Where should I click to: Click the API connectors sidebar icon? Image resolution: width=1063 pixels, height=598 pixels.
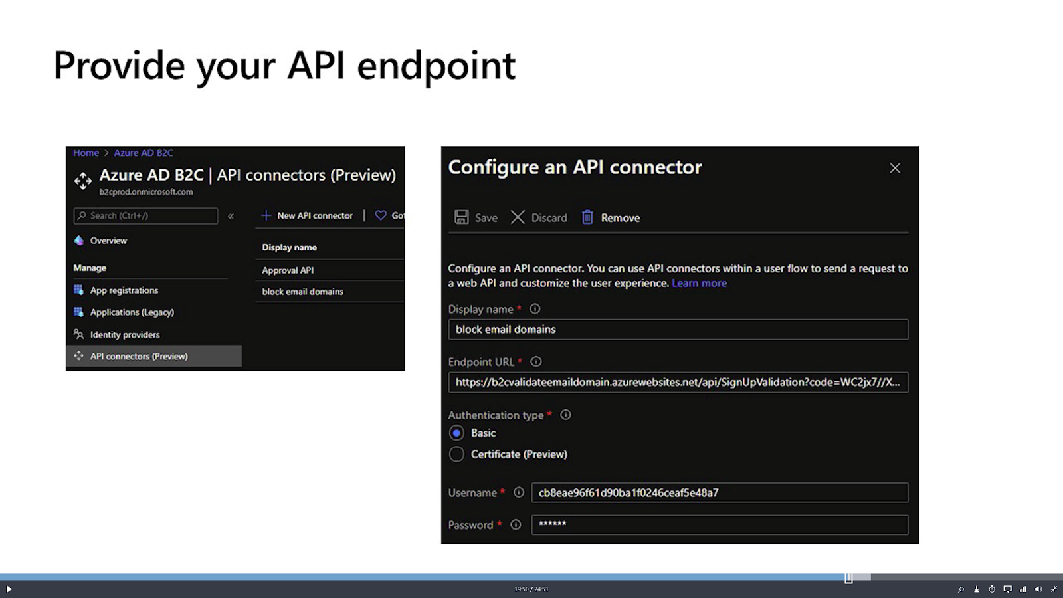78,355
